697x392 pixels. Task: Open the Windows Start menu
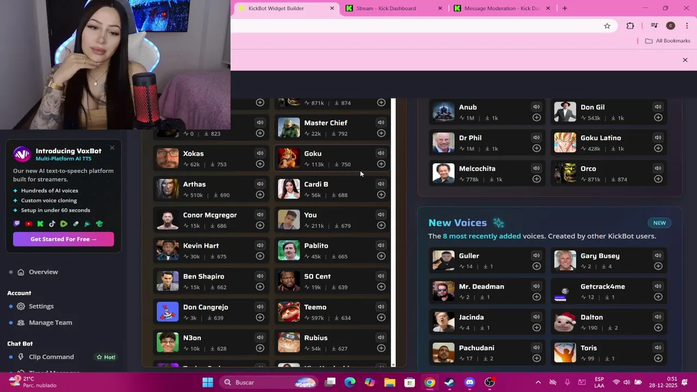click(x=207, y=382)
